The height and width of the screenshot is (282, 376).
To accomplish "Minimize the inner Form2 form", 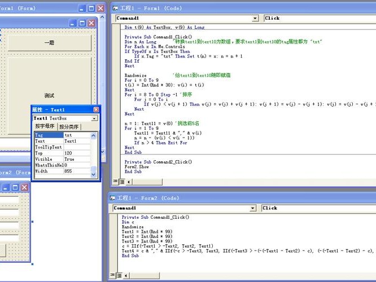I will point(6,187).
